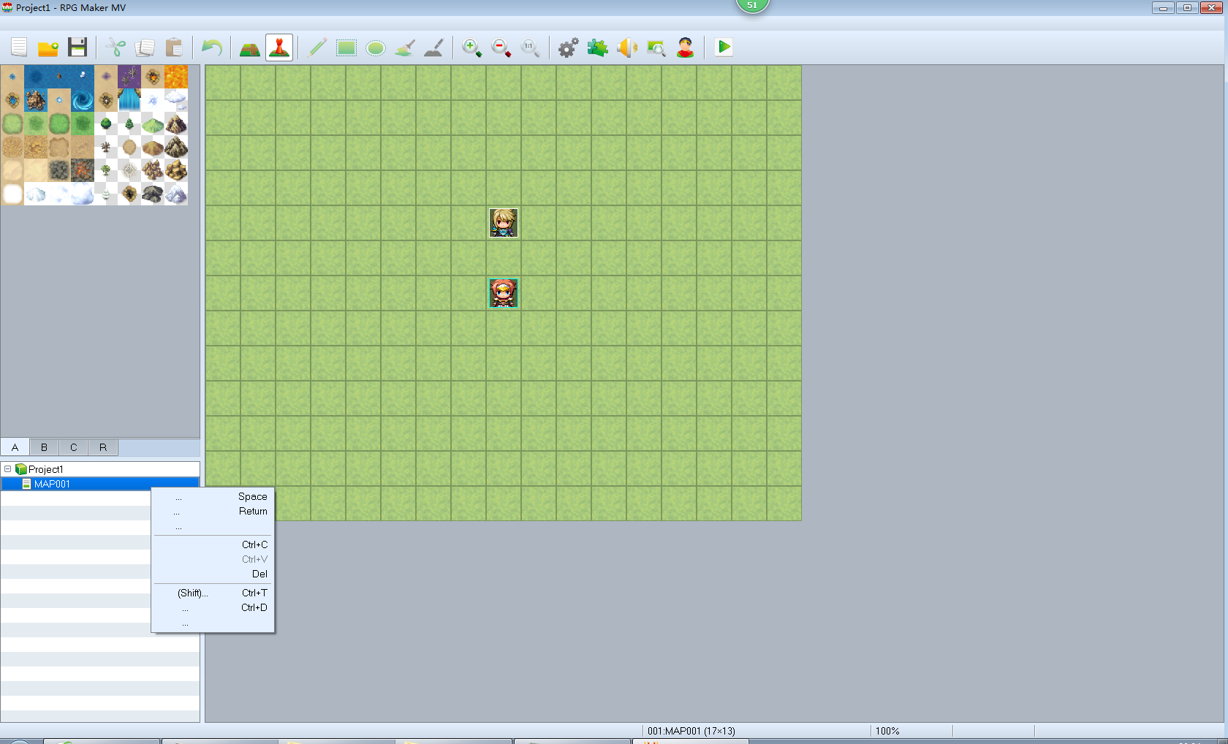This screenshot has height=744, width=1228.
Task: Start Playtest with green arrow
Action: [x=724, y=48]
